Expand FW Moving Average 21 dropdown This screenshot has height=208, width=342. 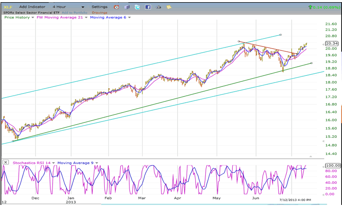click(x=86, y=18)
